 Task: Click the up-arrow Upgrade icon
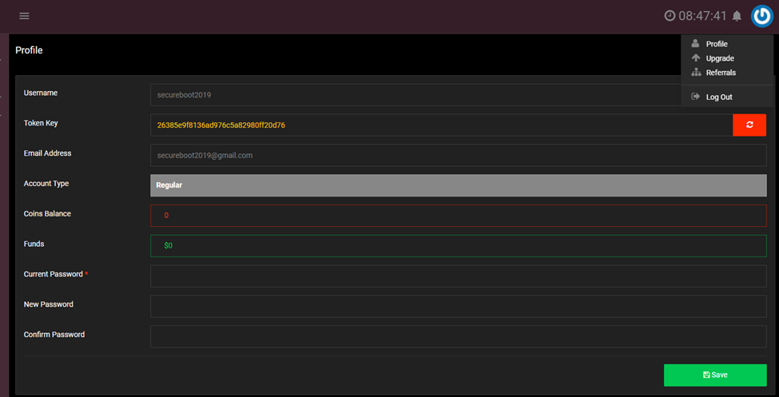coord(696,58)
